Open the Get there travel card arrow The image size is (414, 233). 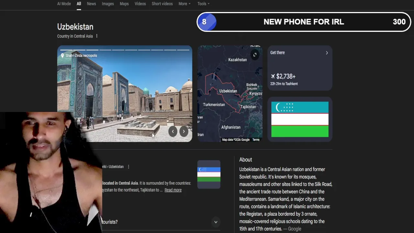point(327,53)
